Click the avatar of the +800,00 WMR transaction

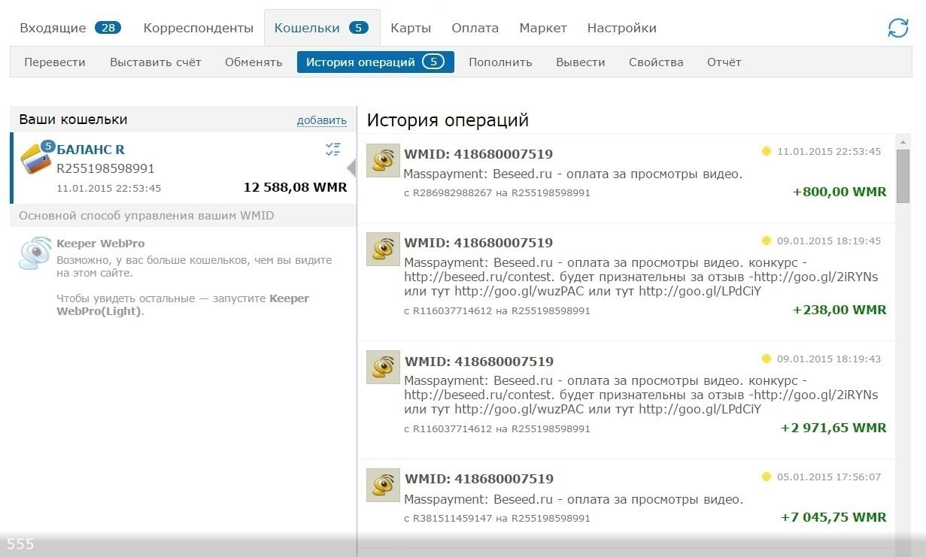pos(383,160)
